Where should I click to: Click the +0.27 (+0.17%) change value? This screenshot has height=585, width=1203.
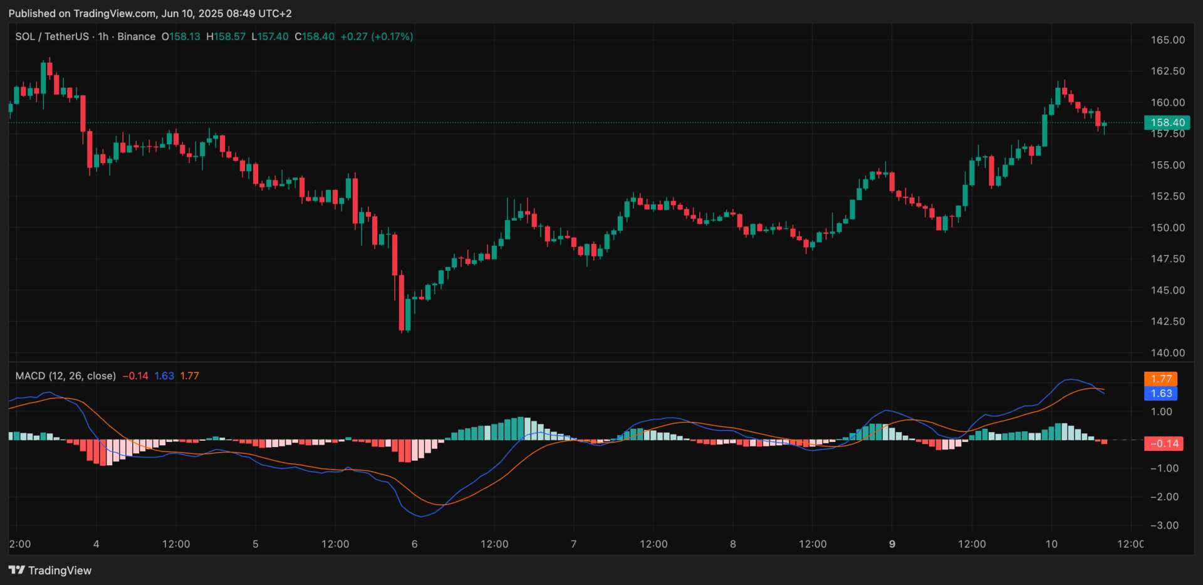point(377,36)
